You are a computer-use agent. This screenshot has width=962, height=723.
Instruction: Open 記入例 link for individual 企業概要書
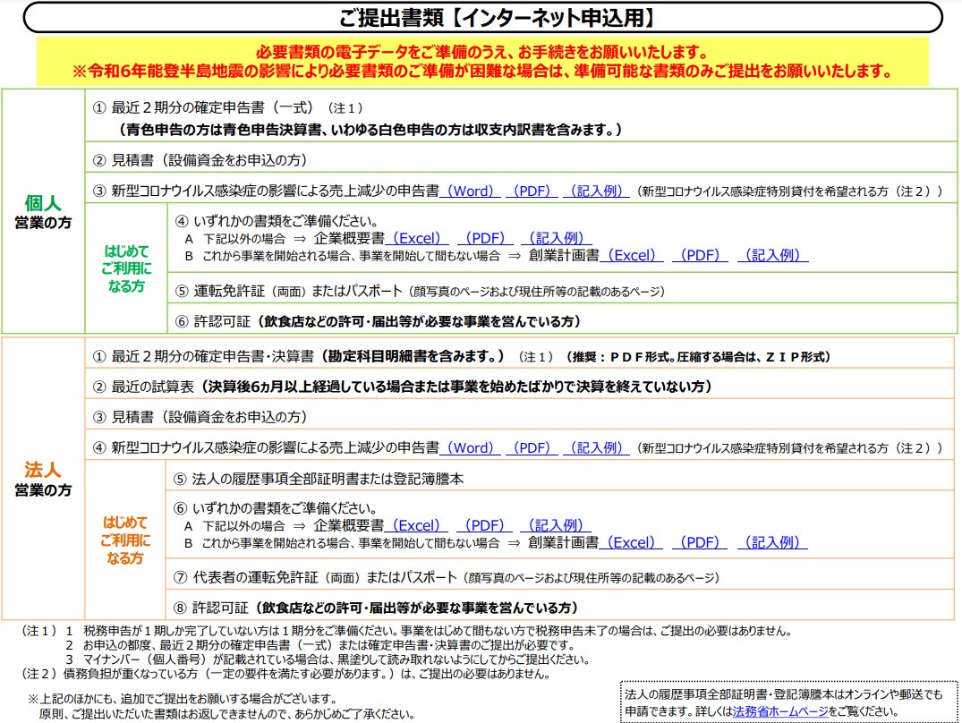(x=556, y=238)
